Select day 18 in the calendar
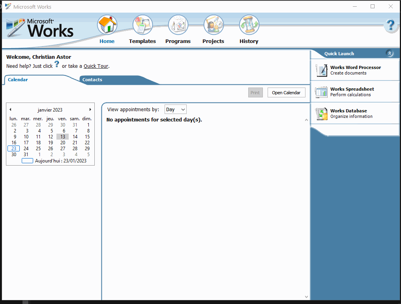 click(38, 143)
